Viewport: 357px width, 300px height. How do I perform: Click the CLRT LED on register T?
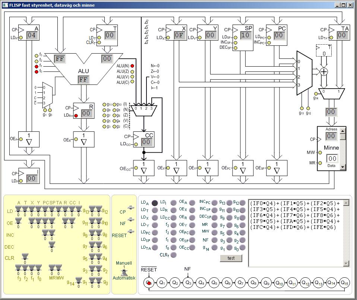(x=99, y=42)
